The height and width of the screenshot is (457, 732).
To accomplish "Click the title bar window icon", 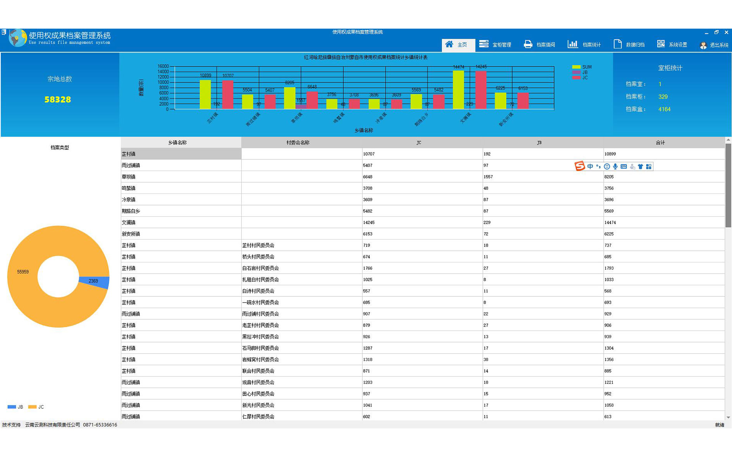I will (x=3, y=32).
